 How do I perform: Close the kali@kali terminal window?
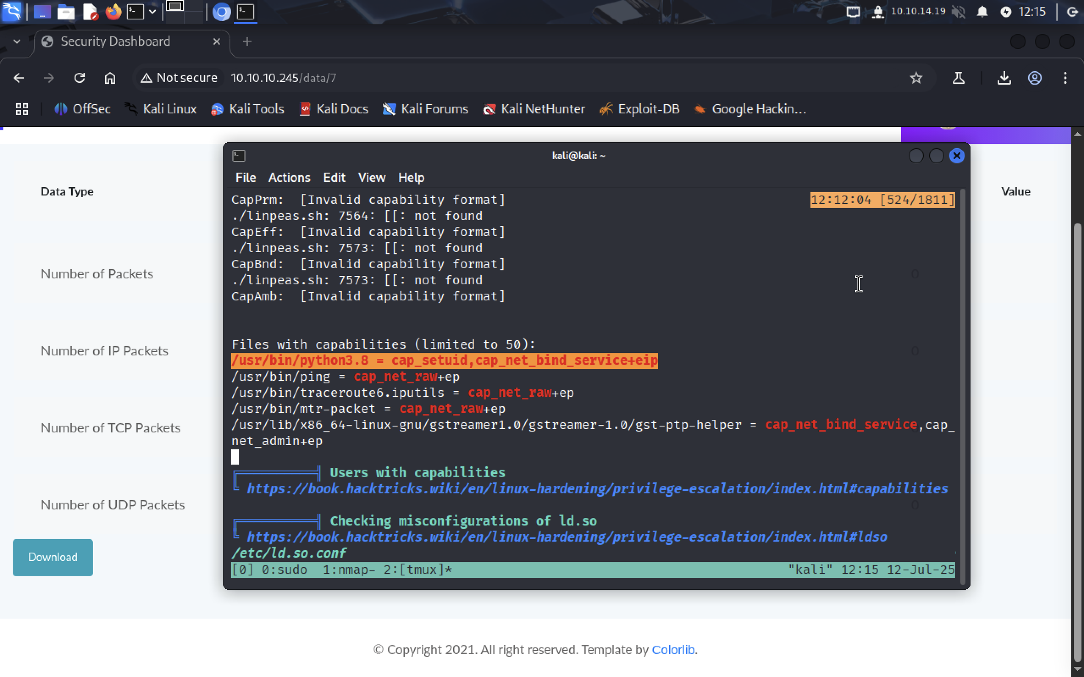tap(957, 156)
